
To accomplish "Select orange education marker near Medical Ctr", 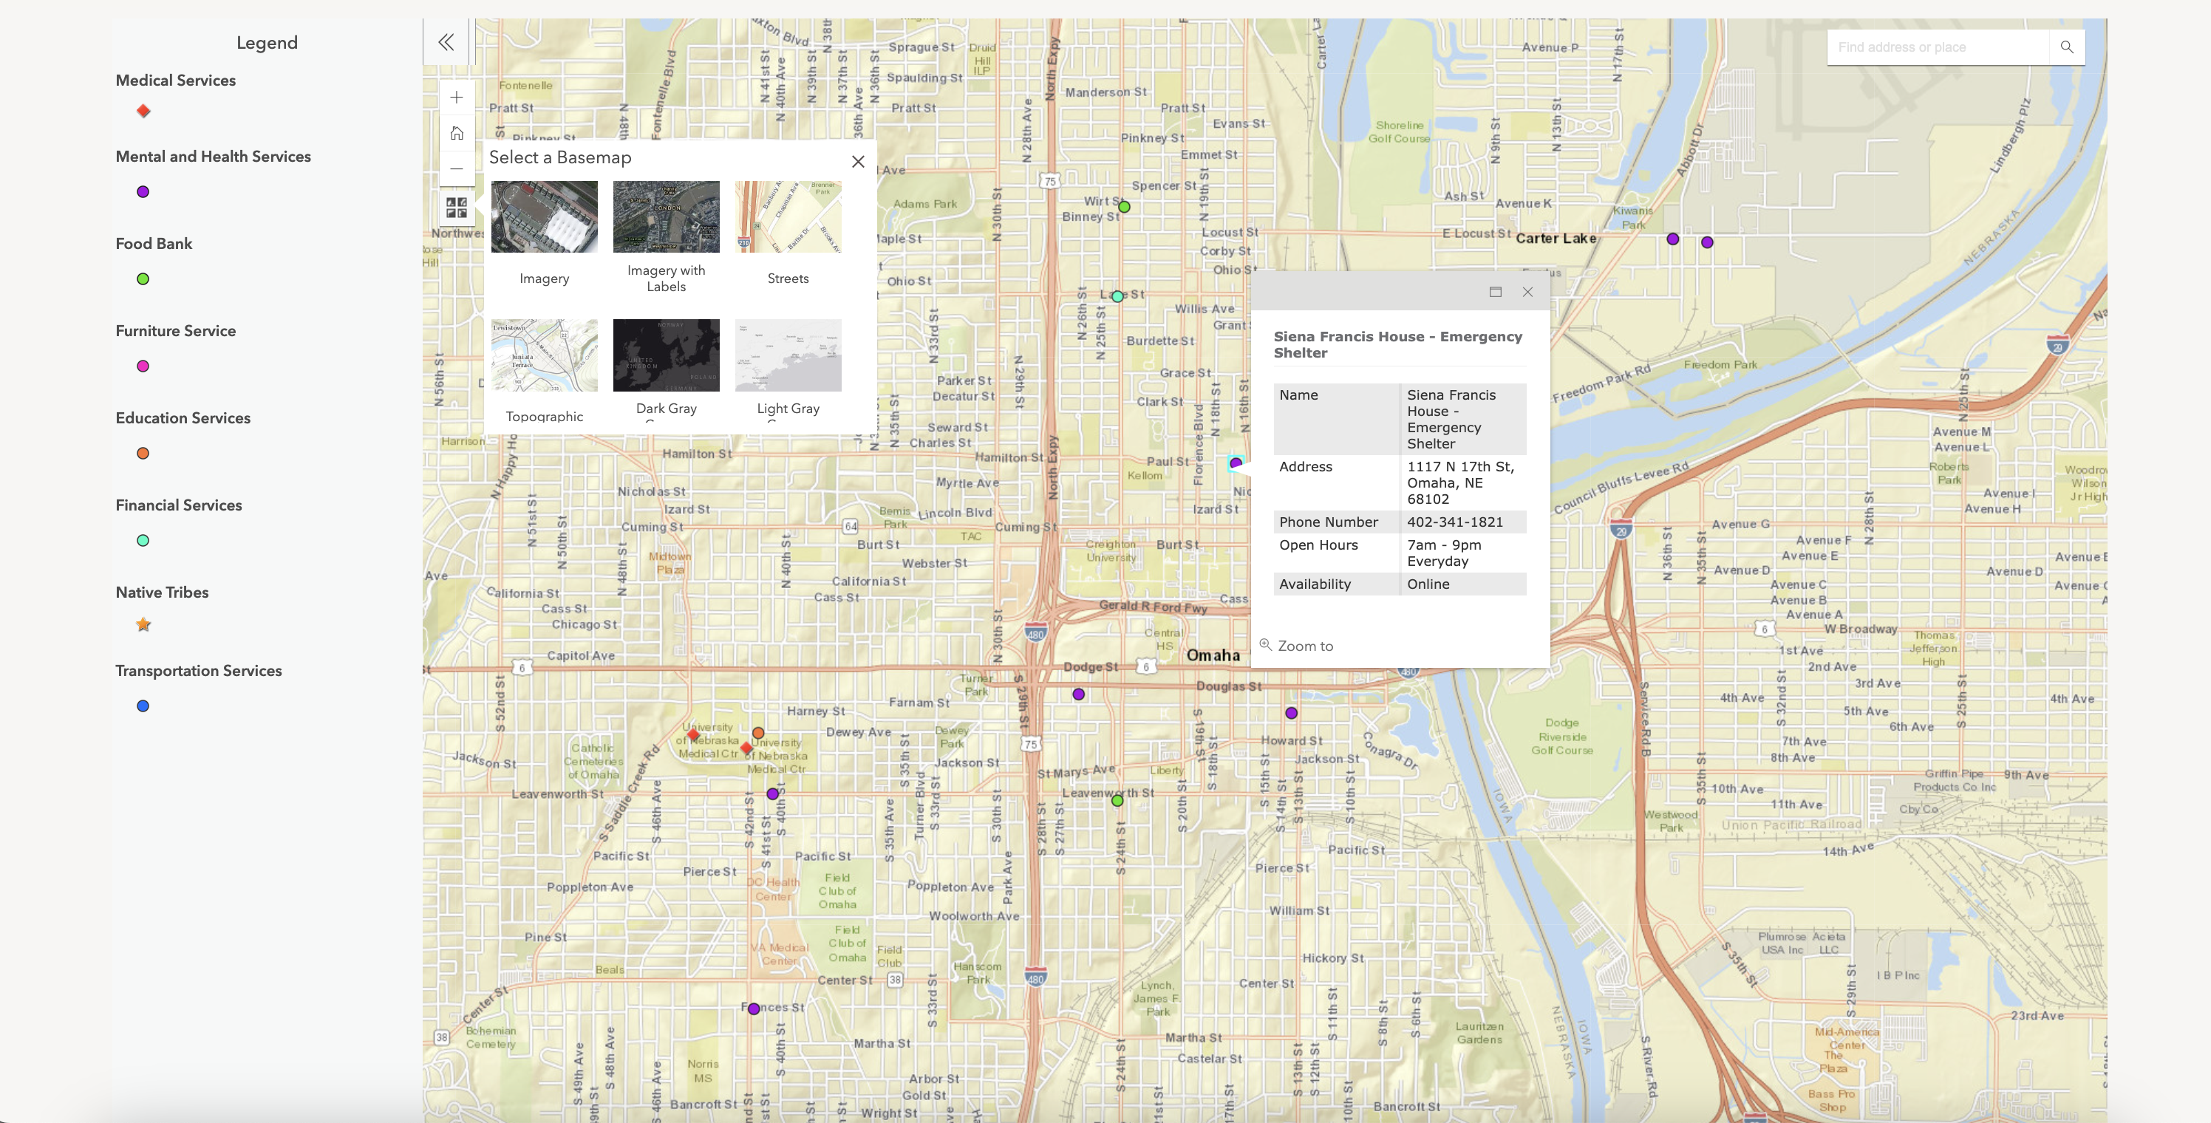I will 758,733.
